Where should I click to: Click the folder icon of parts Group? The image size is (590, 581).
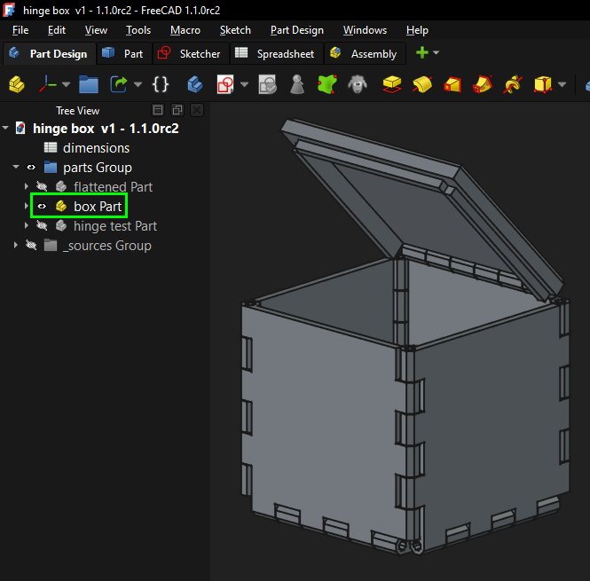coord(51,167)
